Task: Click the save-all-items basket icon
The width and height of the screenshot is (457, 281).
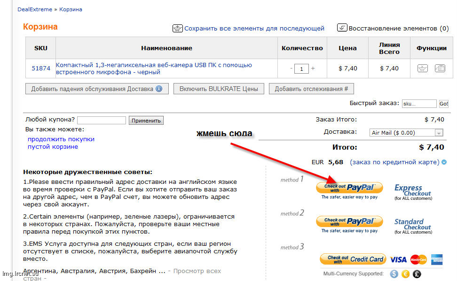Action: pos(178,28)
